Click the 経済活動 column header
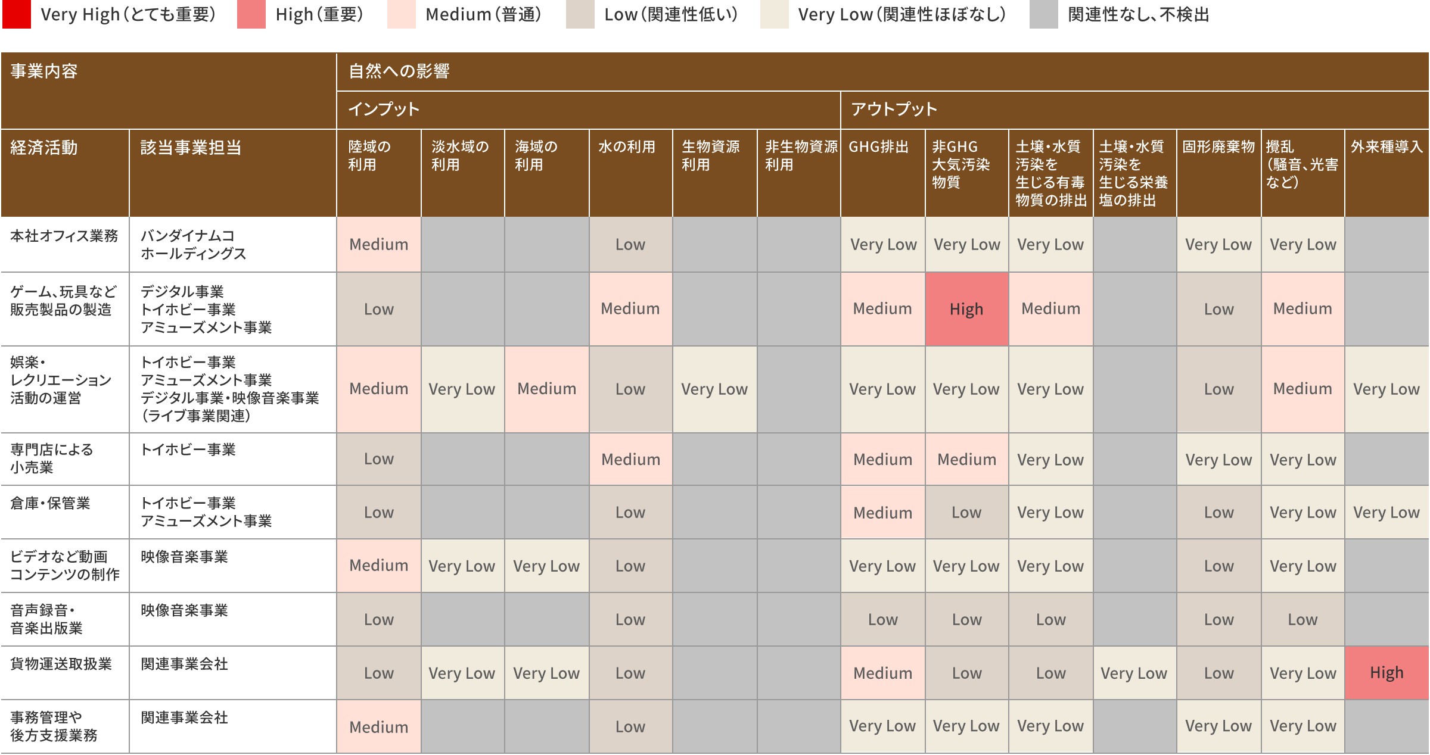Screen dimensions: 1430x755 click(x=65, y=173)
